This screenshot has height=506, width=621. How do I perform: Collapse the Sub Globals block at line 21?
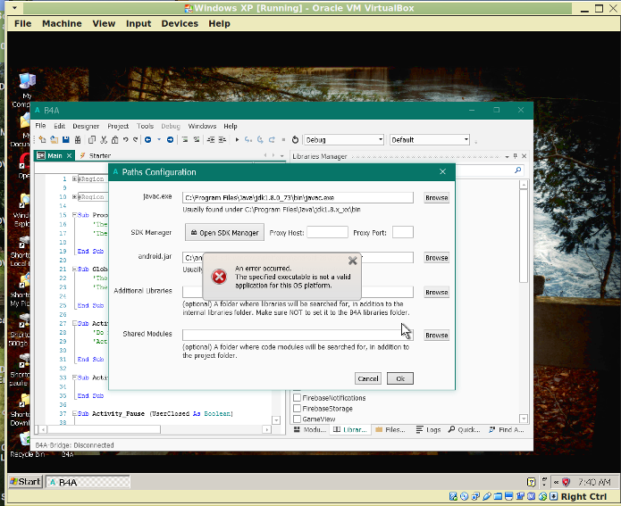click(74, 269)
